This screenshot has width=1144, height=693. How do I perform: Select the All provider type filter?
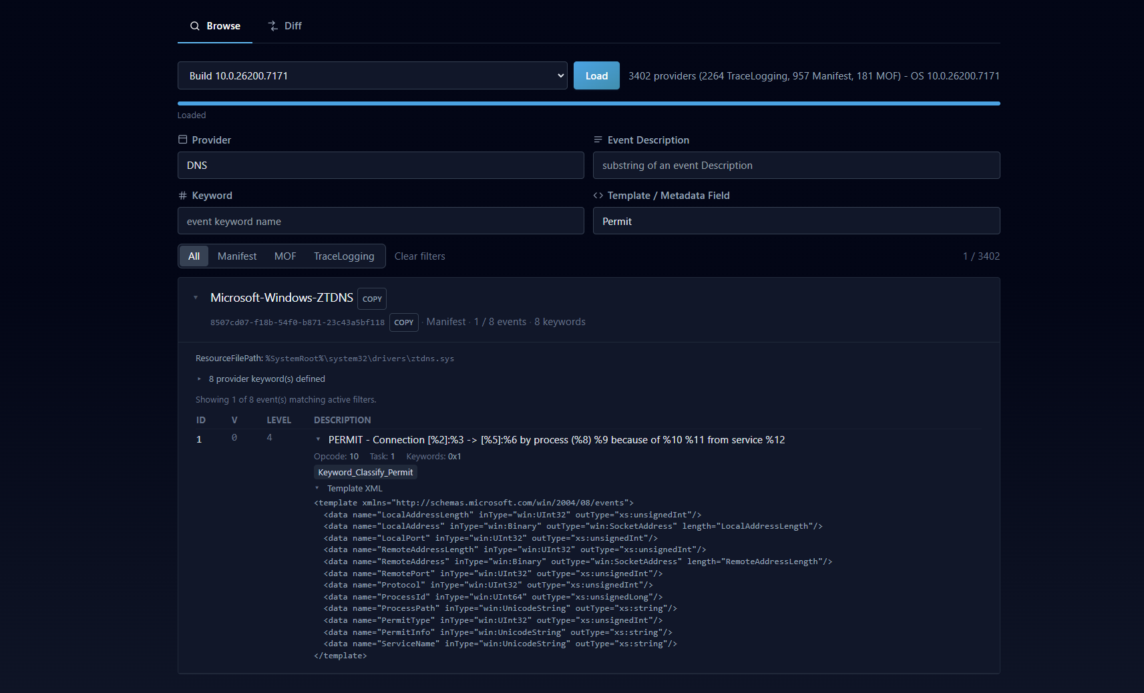pyautogui.click(x=194, y=256)
